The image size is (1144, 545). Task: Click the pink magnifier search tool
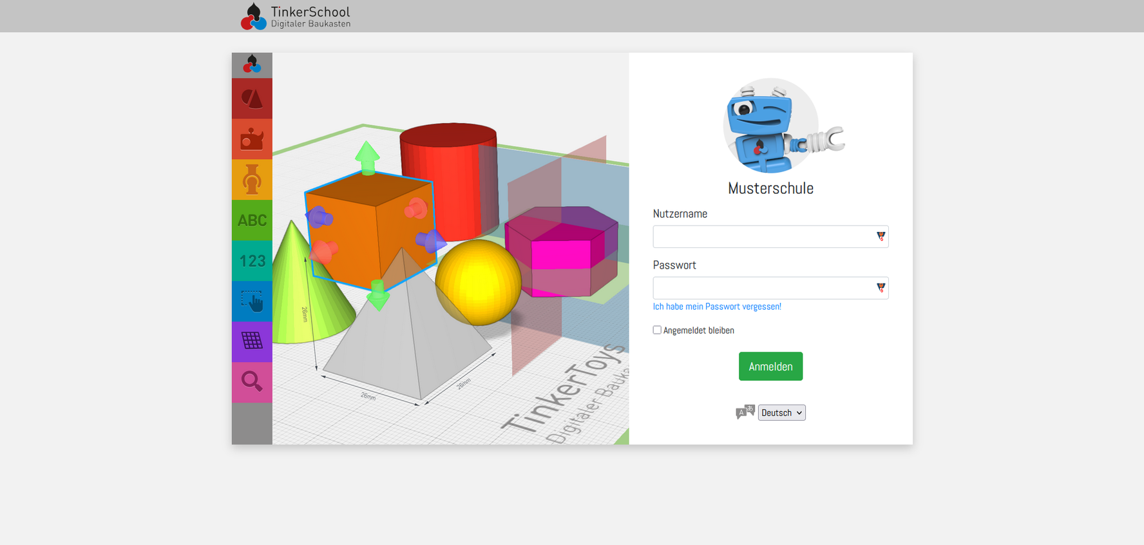(x=252, y=383)
